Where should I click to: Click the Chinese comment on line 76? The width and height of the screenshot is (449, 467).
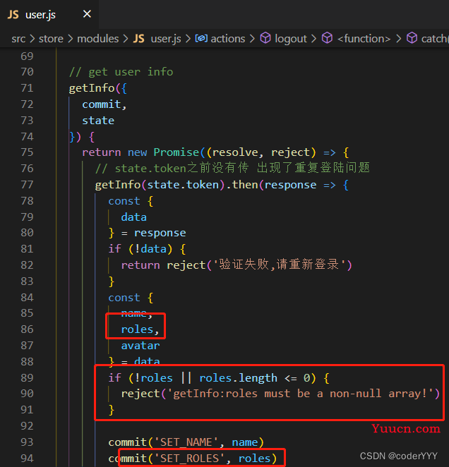[x=232, y=168]
